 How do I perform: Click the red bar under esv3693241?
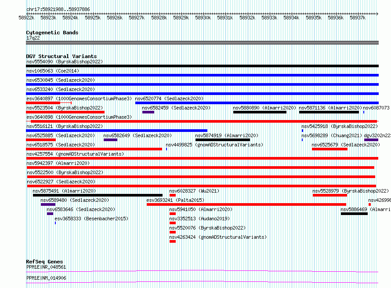click(x=246, y=204)
